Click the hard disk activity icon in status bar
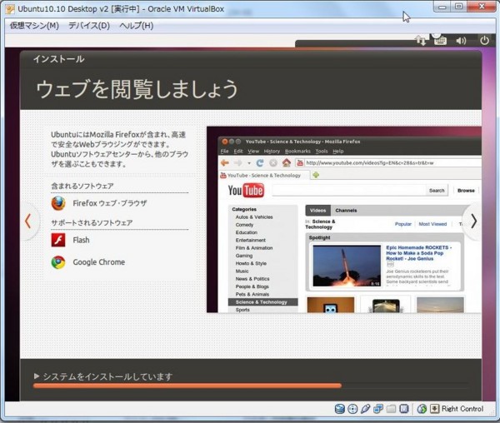Image resolution: width=500 pixels, height=423 pixels. point(340,409)
